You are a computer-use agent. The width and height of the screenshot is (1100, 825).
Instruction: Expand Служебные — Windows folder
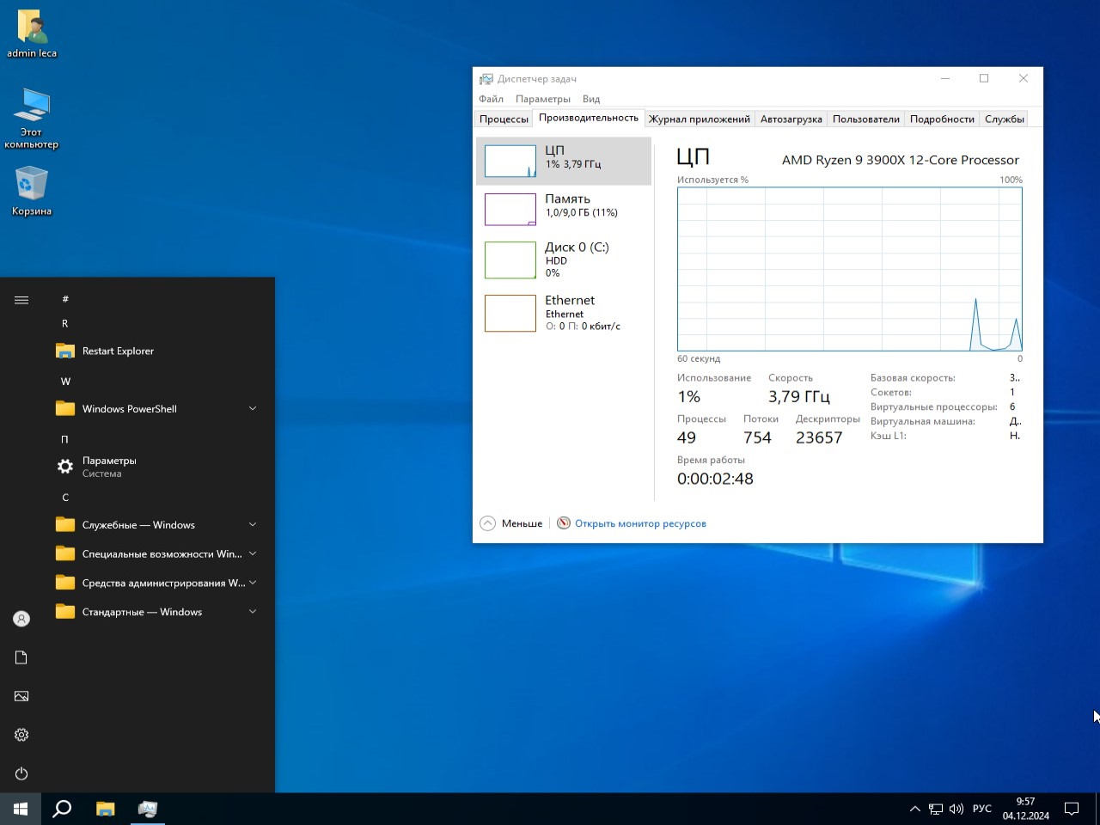pos(155,525)
